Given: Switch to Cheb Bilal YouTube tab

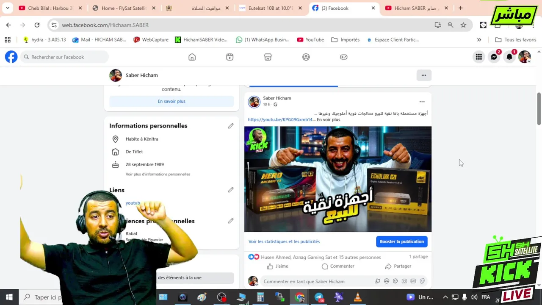Looking at the screenshot, I should [x=51, y=8].
